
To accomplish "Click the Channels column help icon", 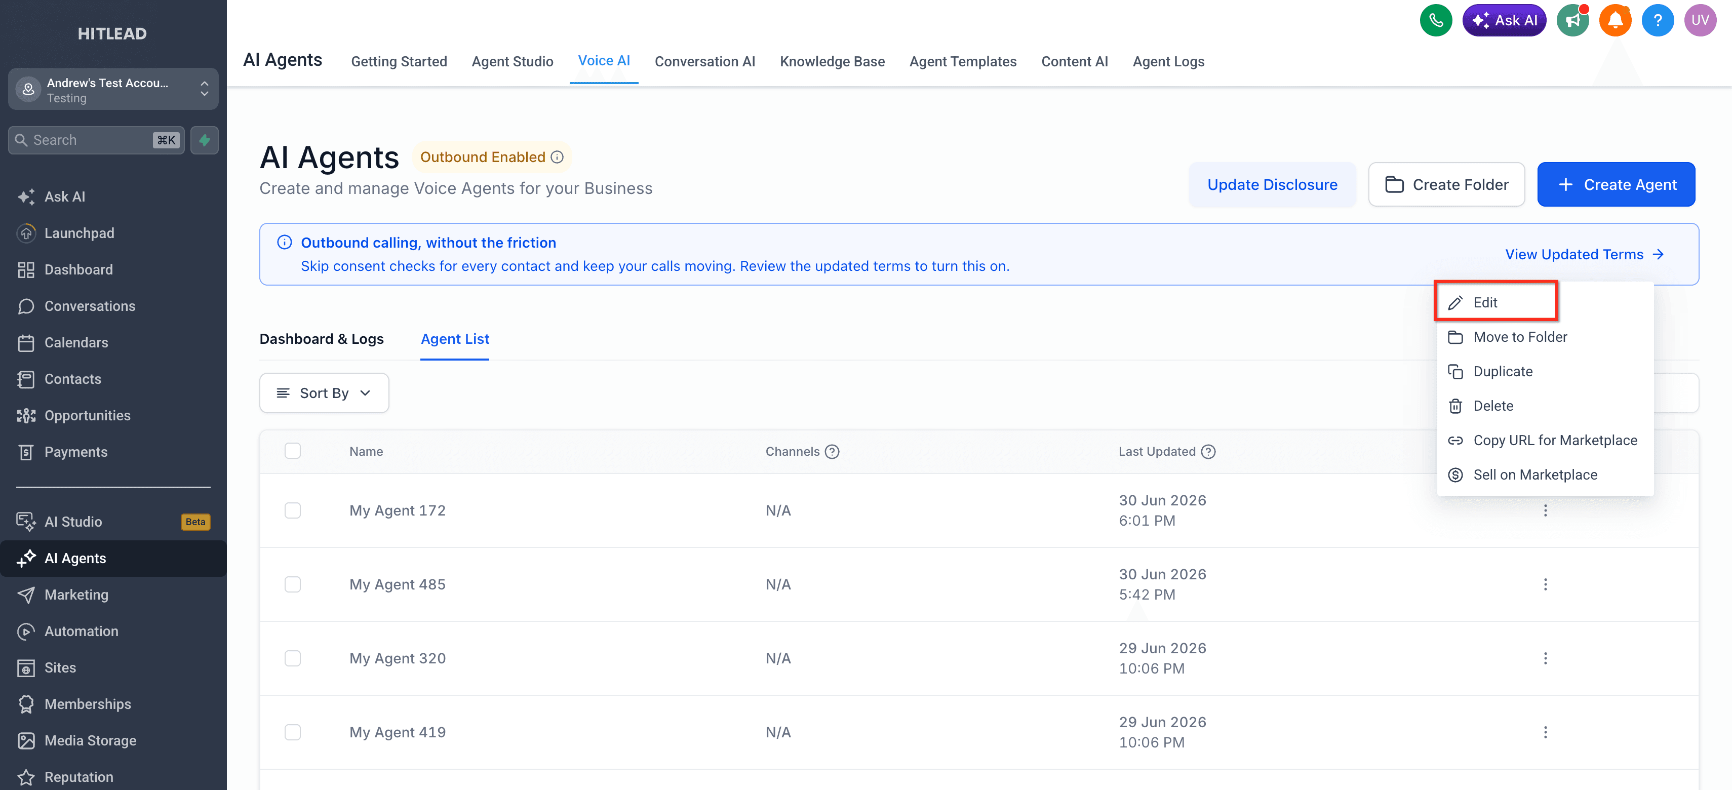I will 832,452.
